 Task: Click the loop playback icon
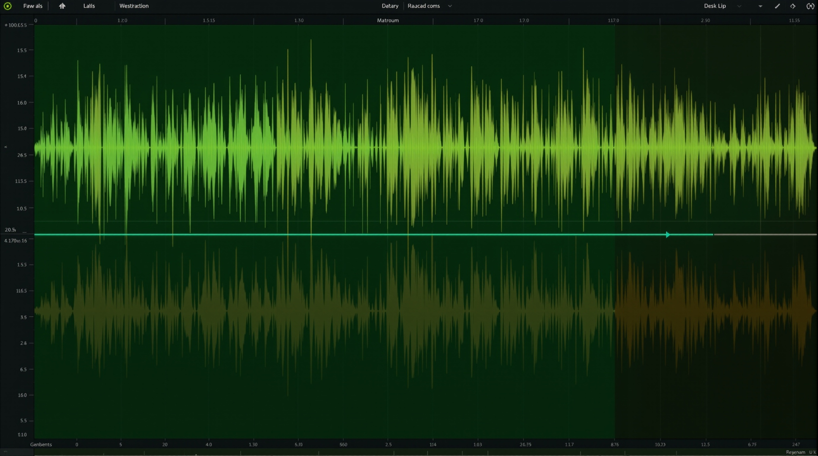click(x=810, y=6)
